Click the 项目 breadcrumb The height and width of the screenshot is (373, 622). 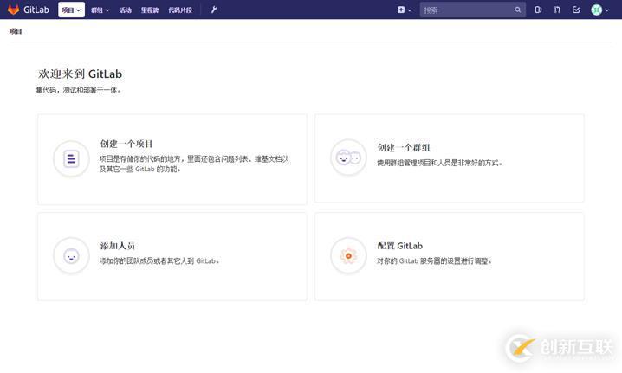[x=16, y=31]
